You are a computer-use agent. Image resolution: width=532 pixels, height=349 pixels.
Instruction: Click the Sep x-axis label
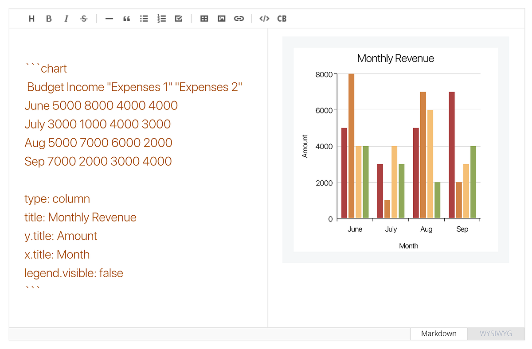pyautogui.click(x=462, y=229)
